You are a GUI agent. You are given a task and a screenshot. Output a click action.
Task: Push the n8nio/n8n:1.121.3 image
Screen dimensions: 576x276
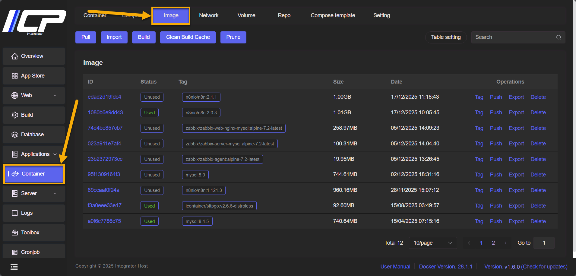click(496, 190)
